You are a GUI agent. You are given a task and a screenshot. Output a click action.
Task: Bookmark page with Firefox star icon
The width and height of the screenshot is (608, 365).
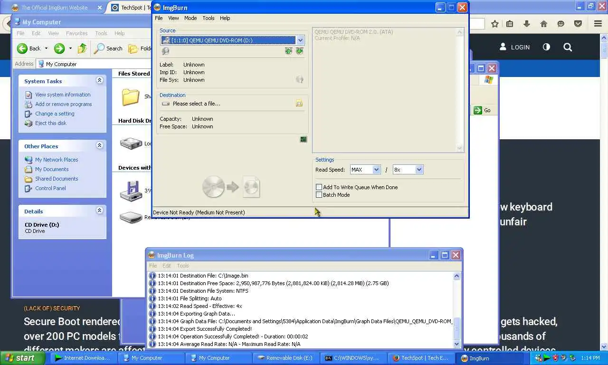coord(495,24)
